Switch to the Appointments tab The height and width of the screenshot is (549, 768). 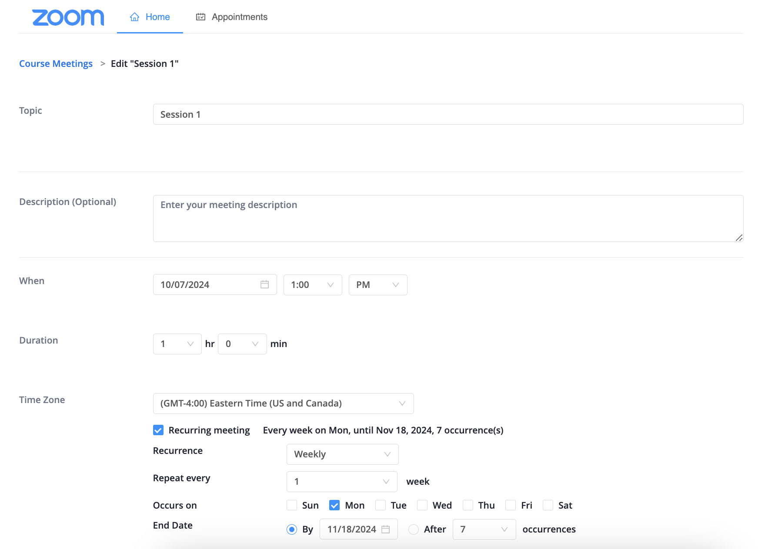click(x=239, y=17)
